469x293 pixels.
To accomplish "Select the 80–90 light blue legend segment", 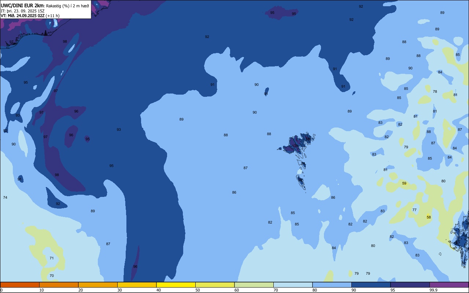I will pyautogui.click(x=332, y=285).
